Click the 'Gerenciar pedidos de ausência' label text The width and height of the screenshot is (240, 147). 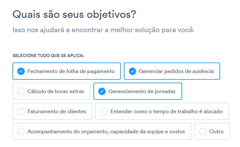click(x=176, y=71)
